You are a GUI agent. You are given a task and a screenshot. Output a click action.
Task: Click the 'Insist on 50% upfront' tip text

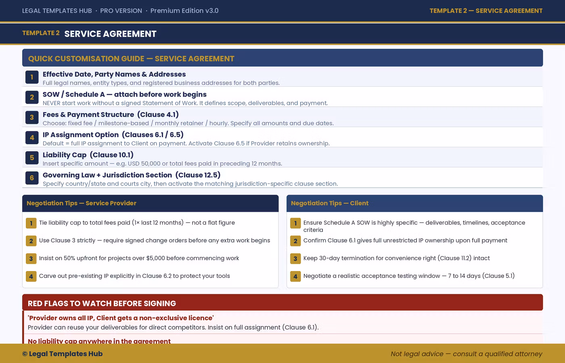point(139,258)
